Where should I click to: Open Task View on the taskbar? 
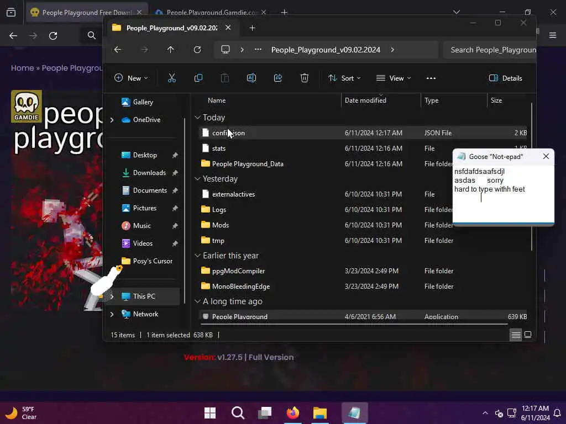pos(265,413)
